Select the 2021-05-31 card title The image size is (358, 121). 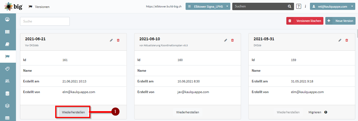264,39
